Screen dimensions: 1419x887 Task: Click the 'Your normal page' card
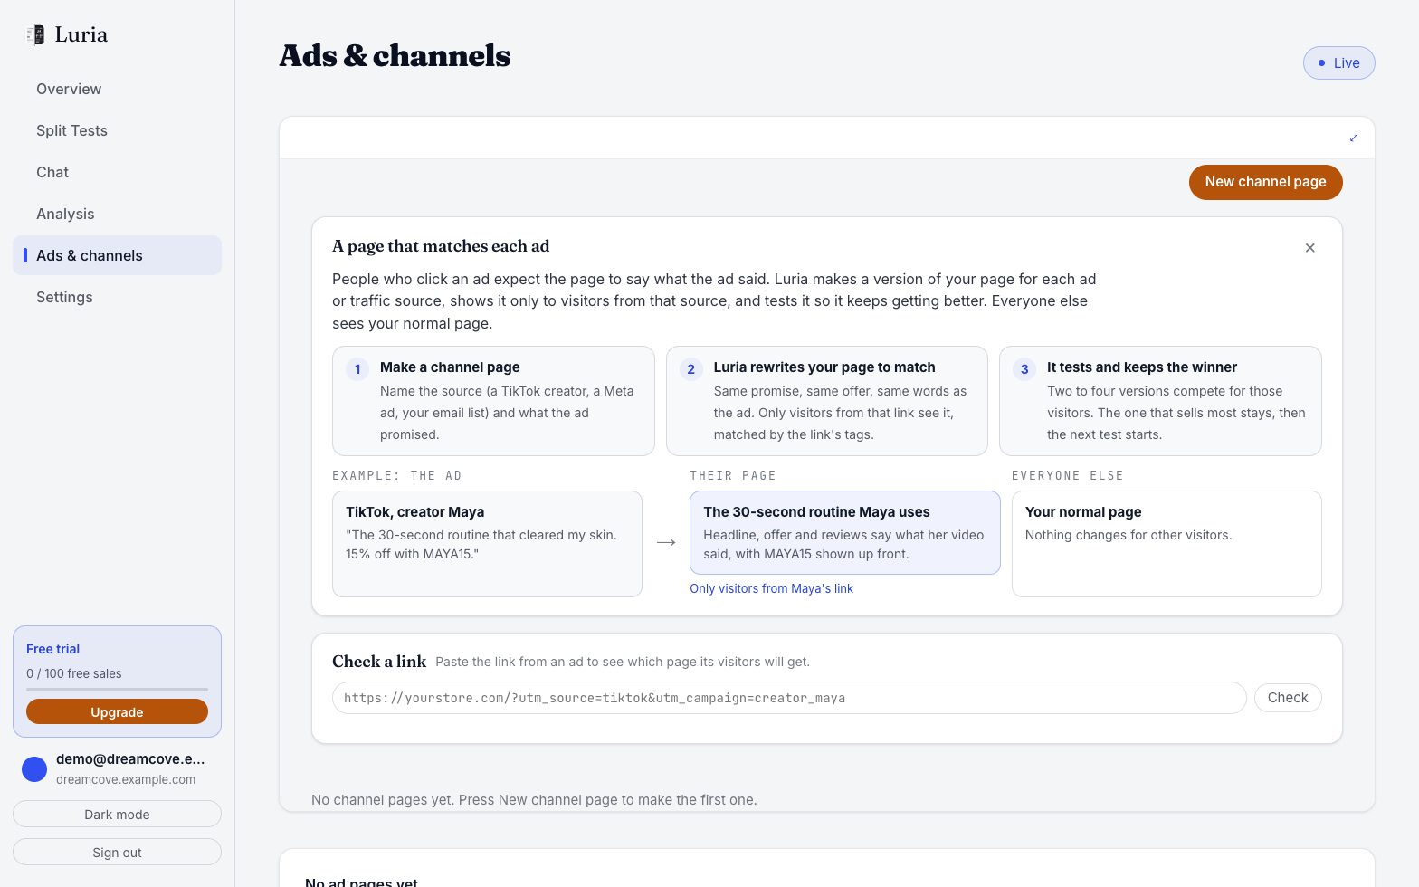point(1167,544)
